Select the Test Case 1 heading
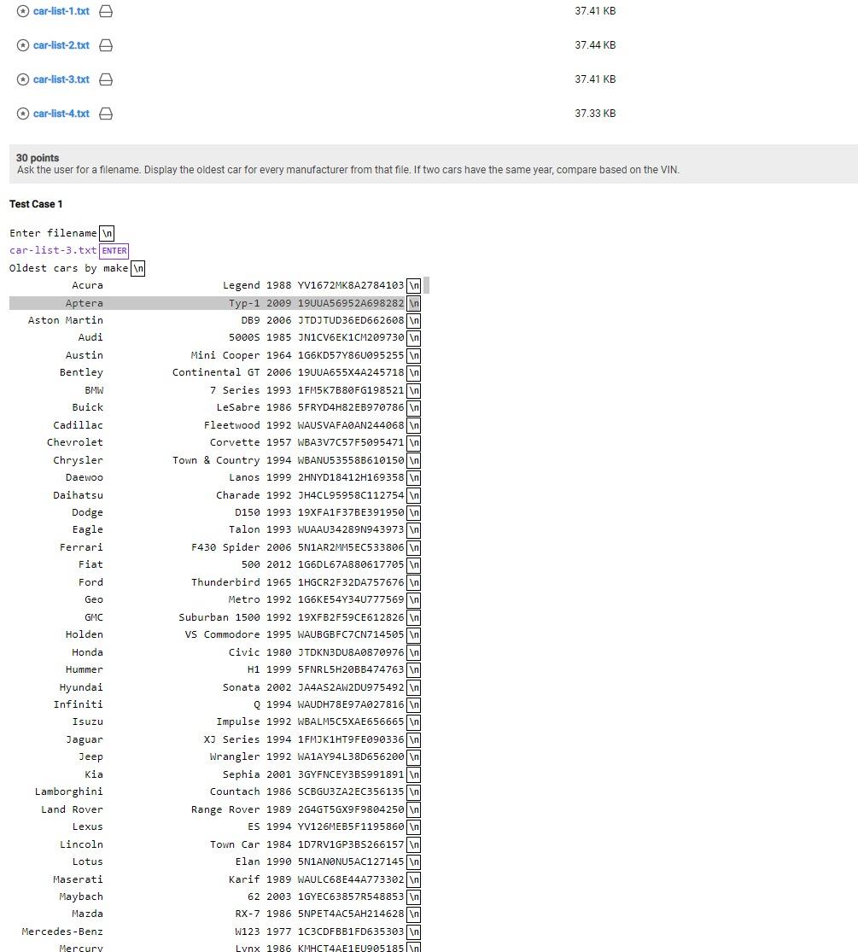 click(x=35, y=204)
